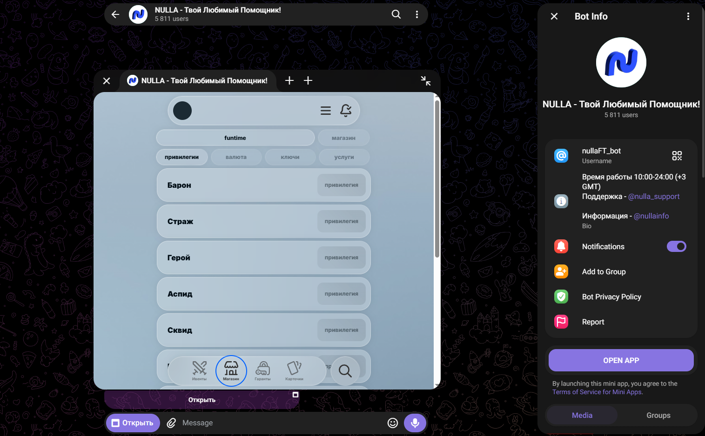The width and height of the screenshot is (705, 436).
Task: Switch to the Media tab in Bot Info
Action: (582, 416)
